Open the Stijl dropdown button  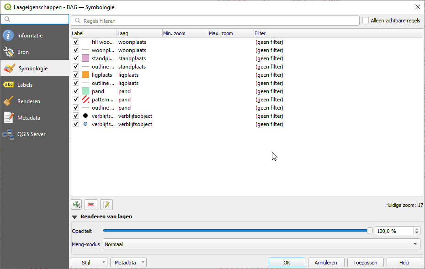coord(89,263)
